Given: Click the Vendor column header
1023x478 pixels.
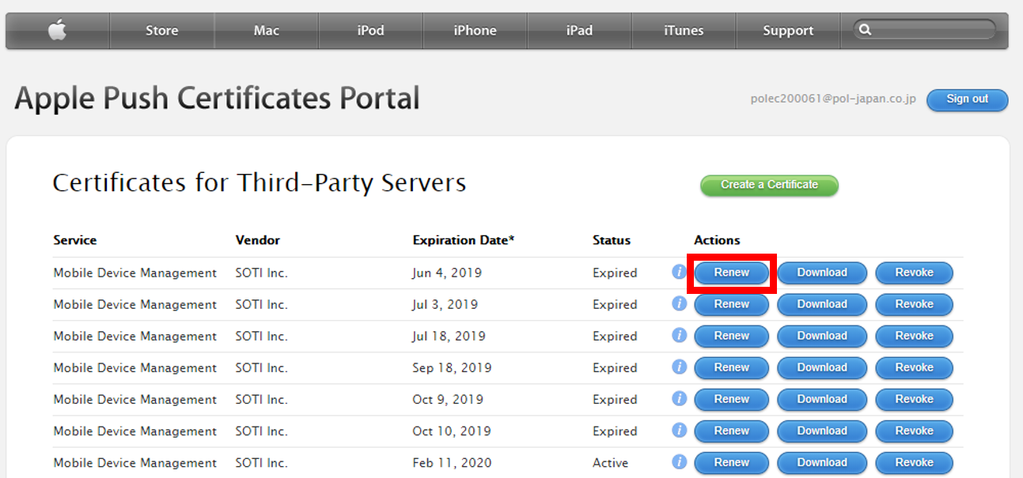Looking at the screenshot, I should (x=258, y=240).
